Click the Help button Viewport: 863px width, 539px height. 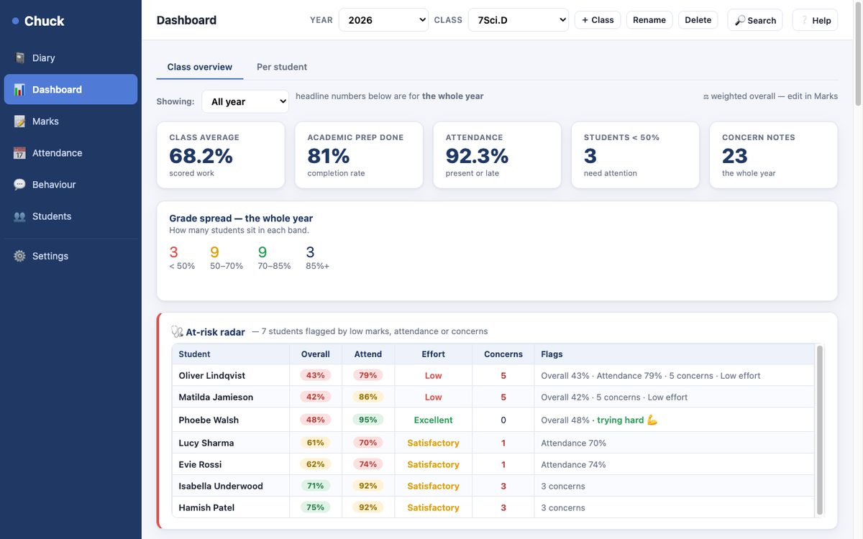(816, 20)
